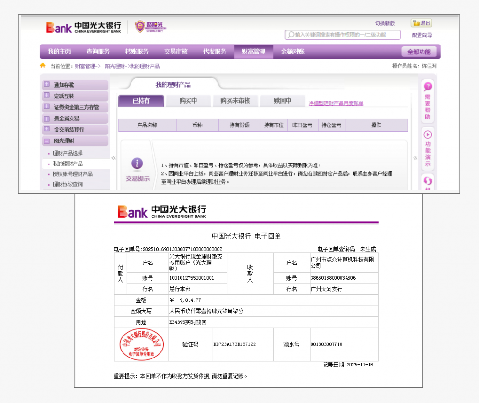Click the 需要帮助 question mark icon
The image size is (479, 403).
click(428, 87)
